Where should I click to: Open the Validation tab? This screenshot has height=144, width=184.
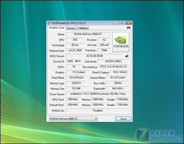83,28
